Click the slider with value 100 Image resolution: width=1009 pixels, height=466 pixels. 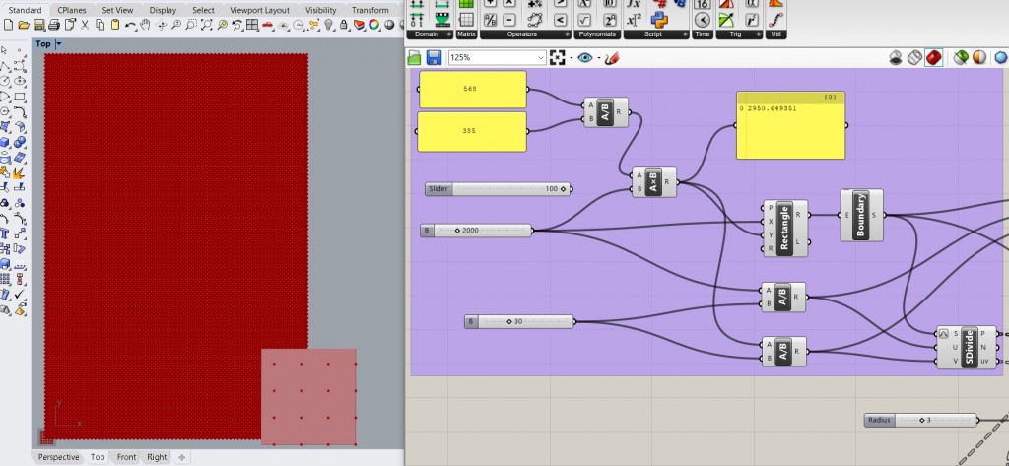click(x=498, y=188)
